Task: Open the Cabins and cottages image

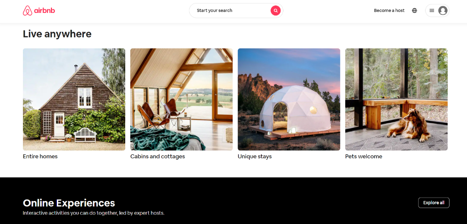Action: click(x=182, y=99)
